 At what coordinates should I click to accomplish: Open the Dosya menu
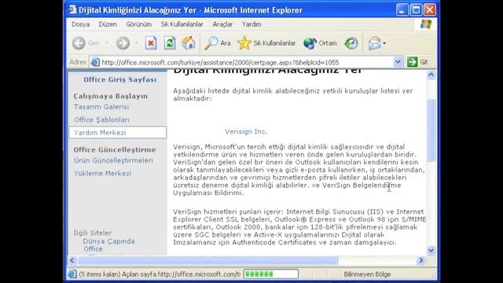click(80, 24)
